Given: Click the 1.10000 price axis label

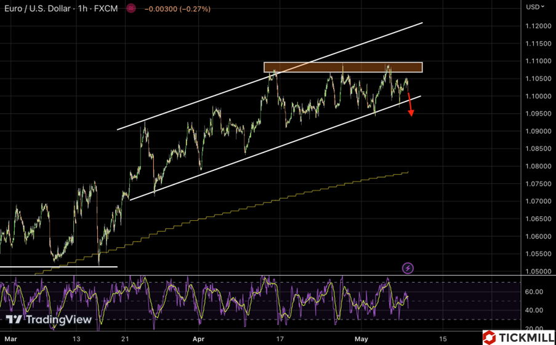Looking at the screenshot, I should (x=538, y=97).
